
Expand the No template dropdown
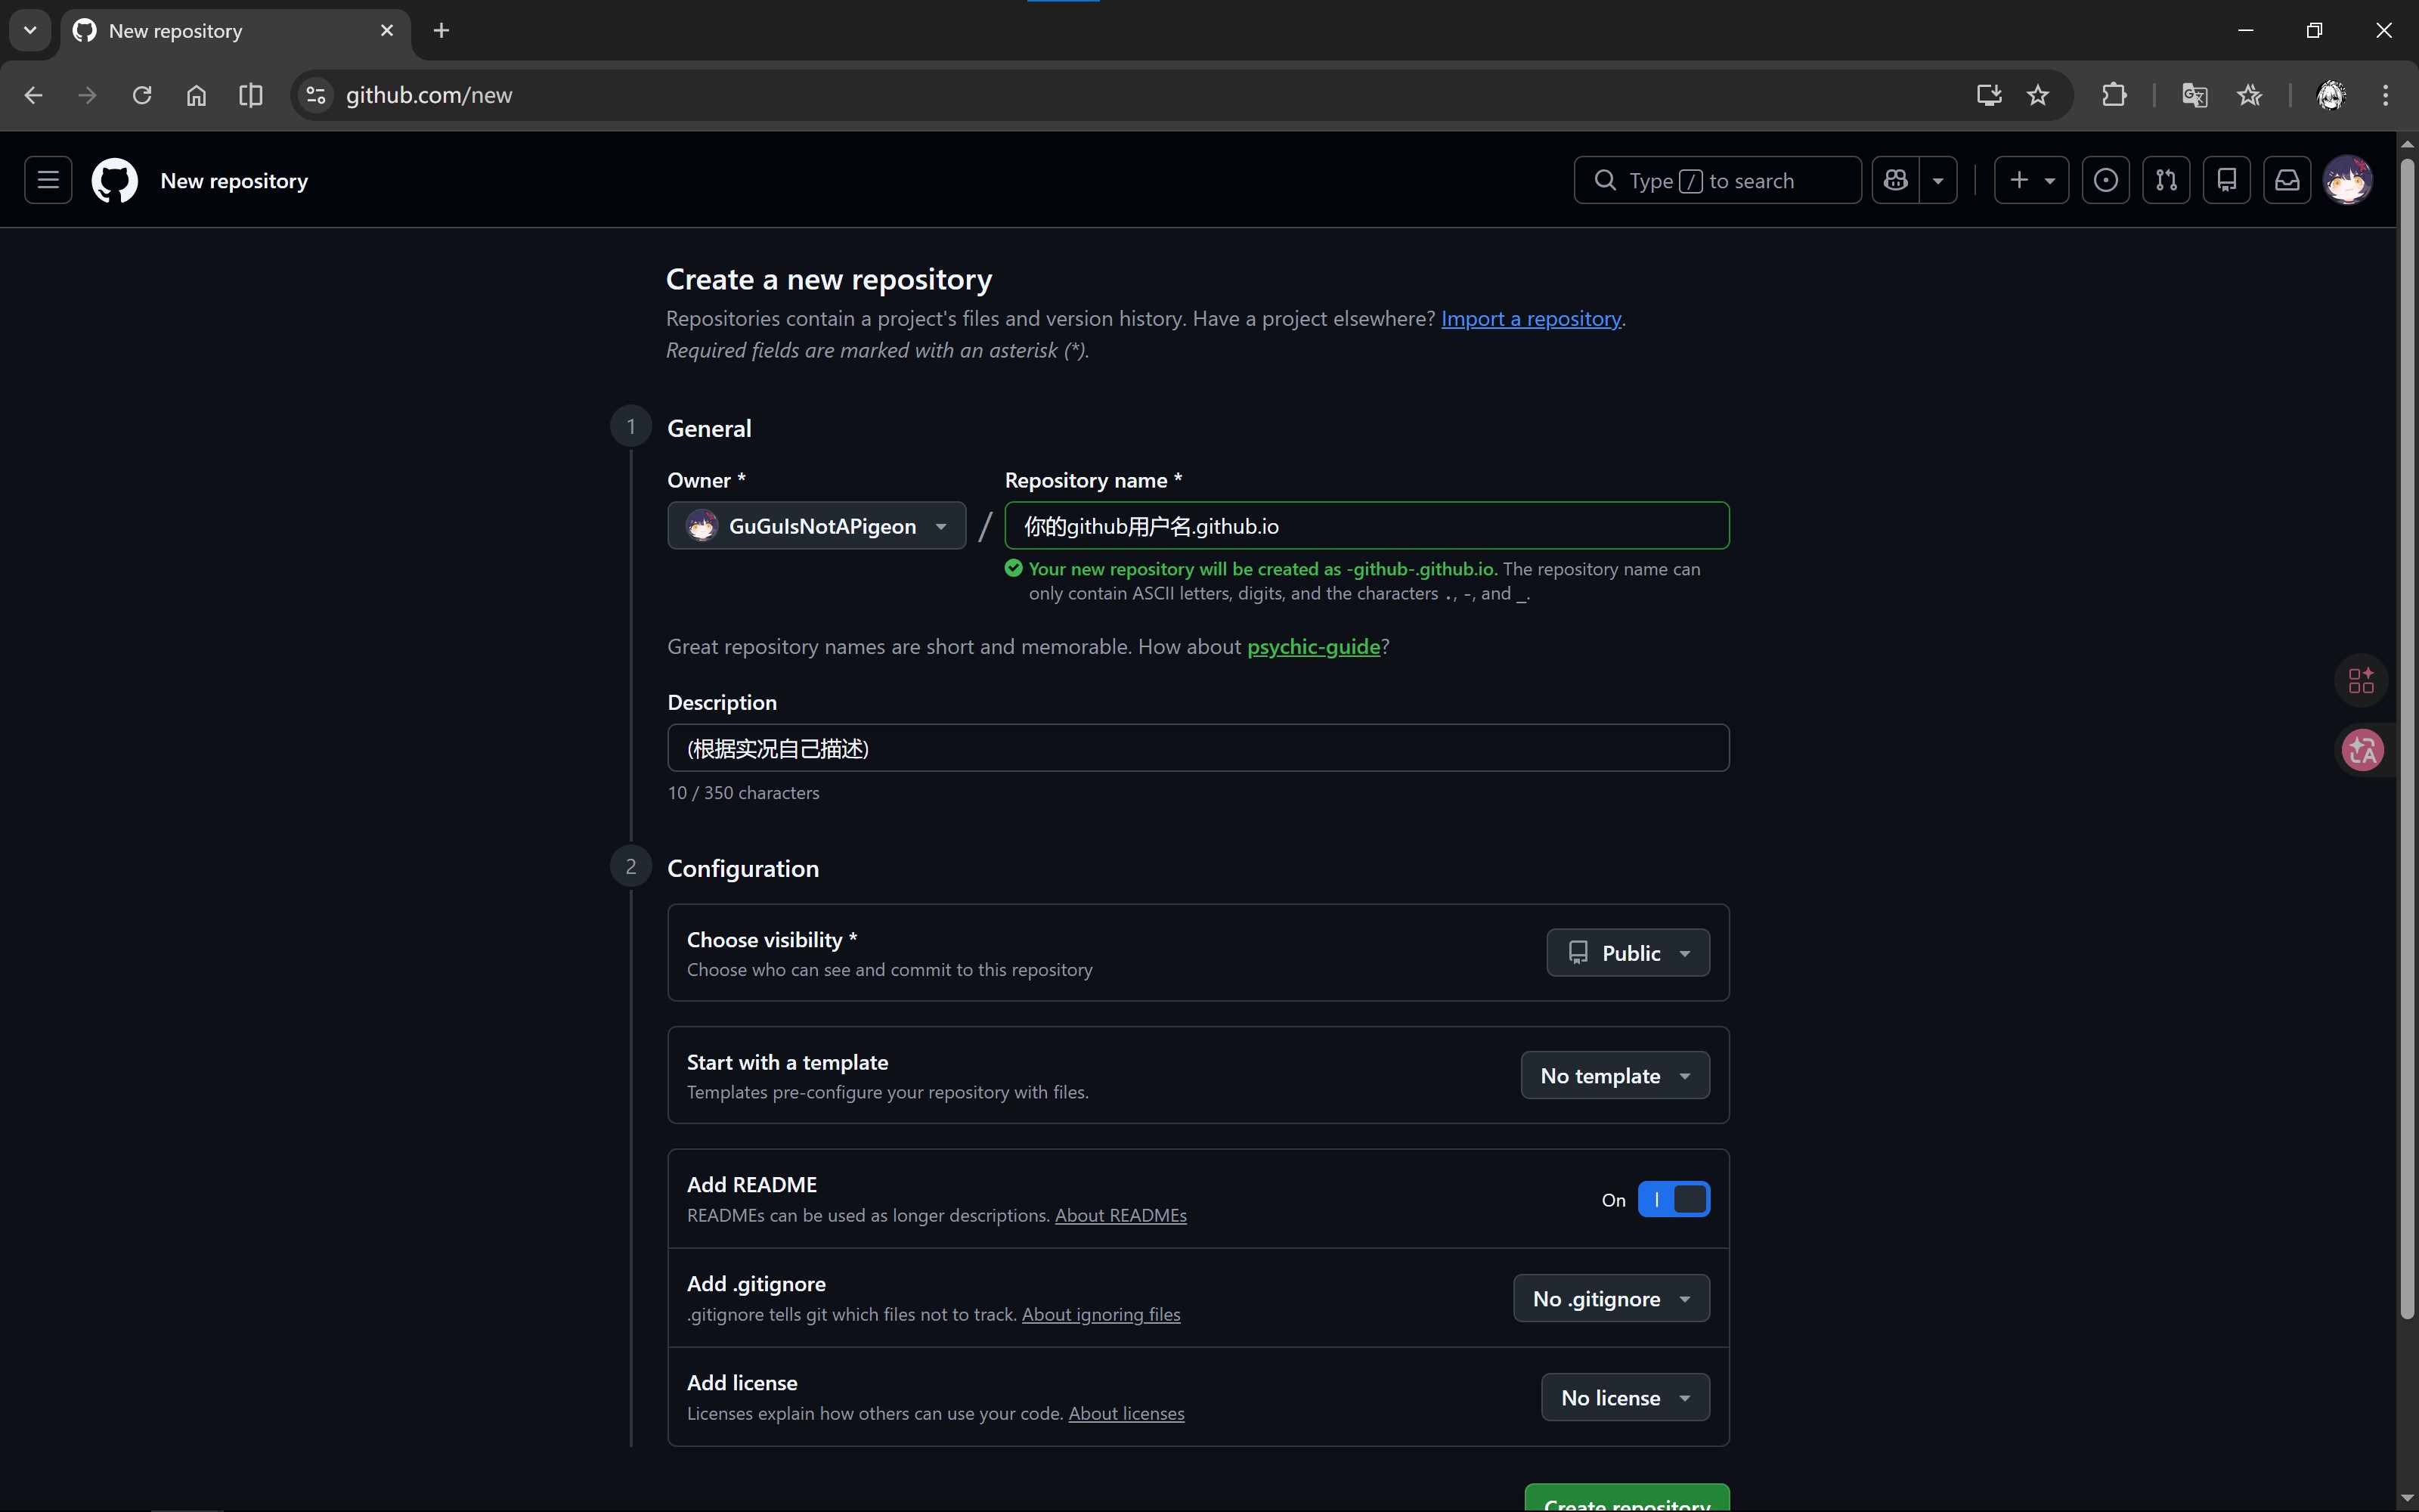tap(1615, 1076)
